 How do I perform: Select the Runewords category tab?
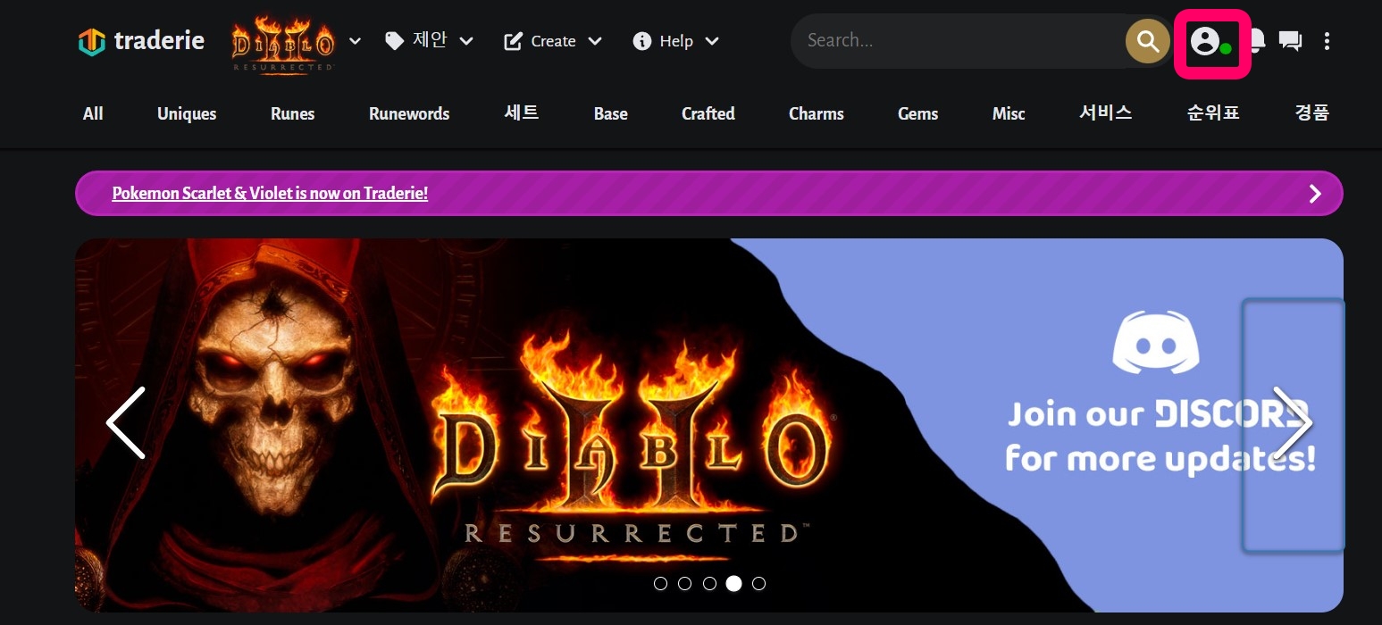(409, 113)
